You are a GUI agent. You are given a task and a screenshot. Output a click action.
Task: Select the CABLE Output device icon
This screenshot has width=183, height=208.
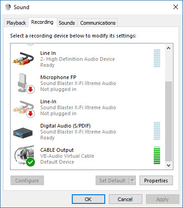coord(24,155)
